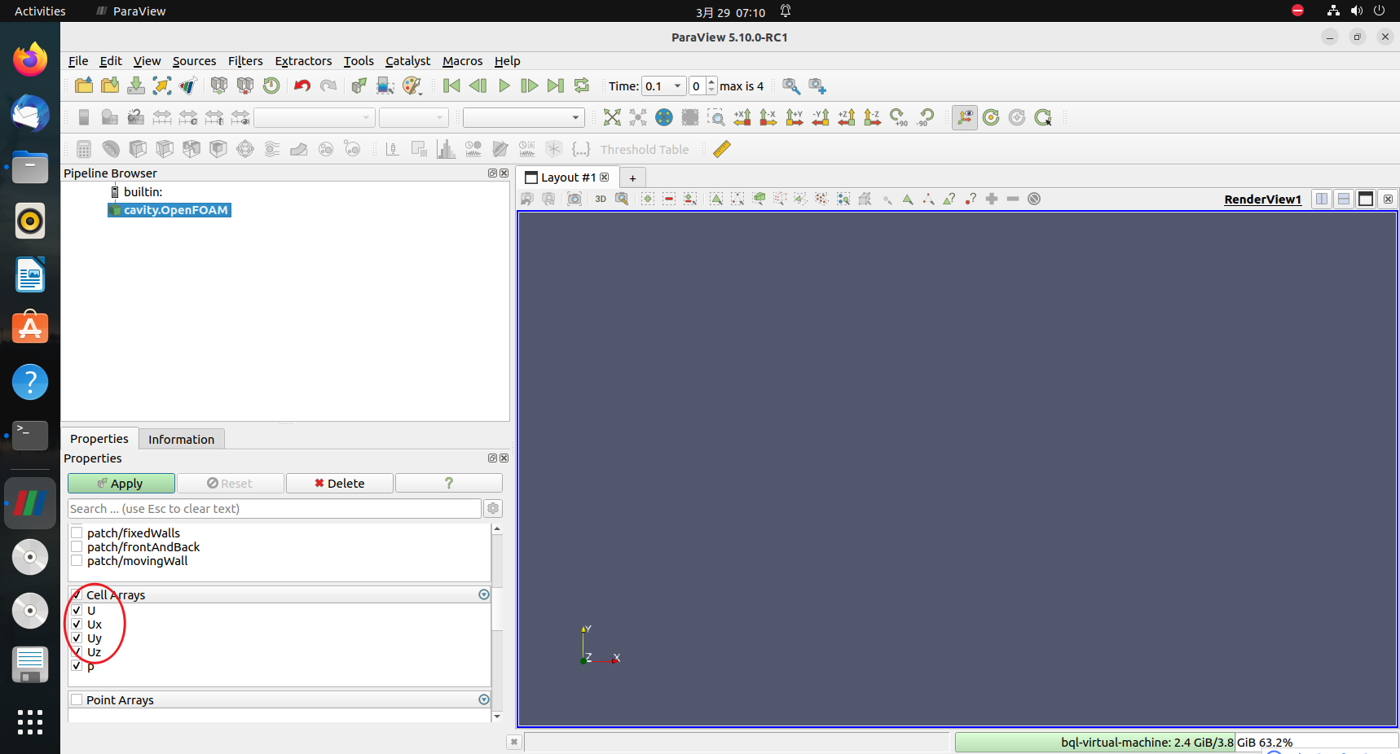Click Zoom to Box icon
Image resolution: width=1400 pixels, height=754 pixels.
716,117
